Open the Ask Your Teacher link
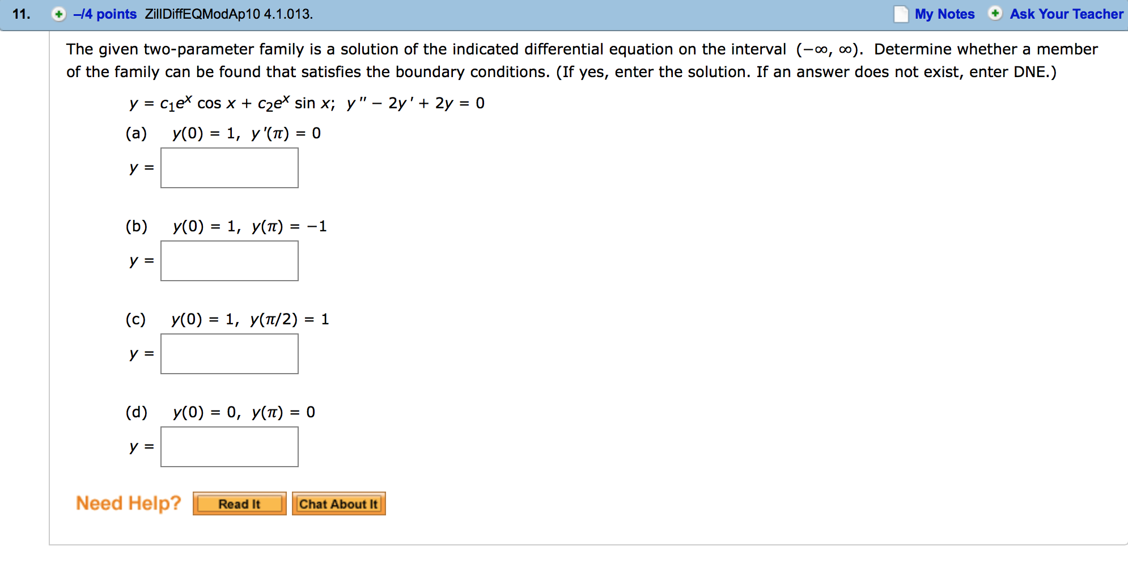1128x584 pixels. tap(1066, 14)
